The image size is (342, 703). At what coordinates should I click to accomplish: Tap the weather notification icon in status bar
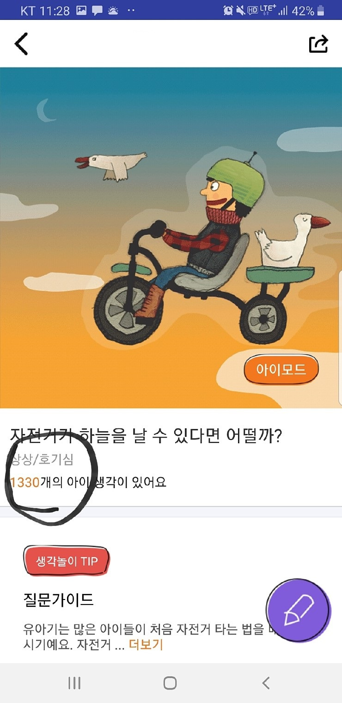click(x=113, y=10)
